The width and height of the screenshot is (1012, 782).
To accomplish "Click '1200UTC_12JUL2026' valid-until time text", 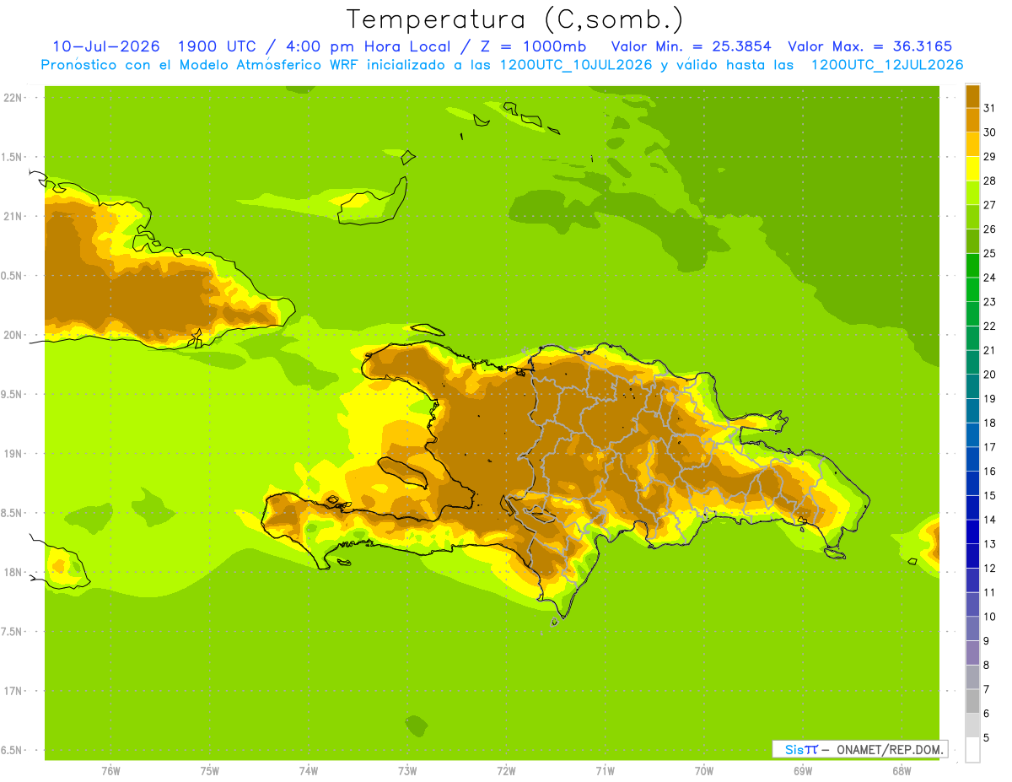I will click(887, 65).
